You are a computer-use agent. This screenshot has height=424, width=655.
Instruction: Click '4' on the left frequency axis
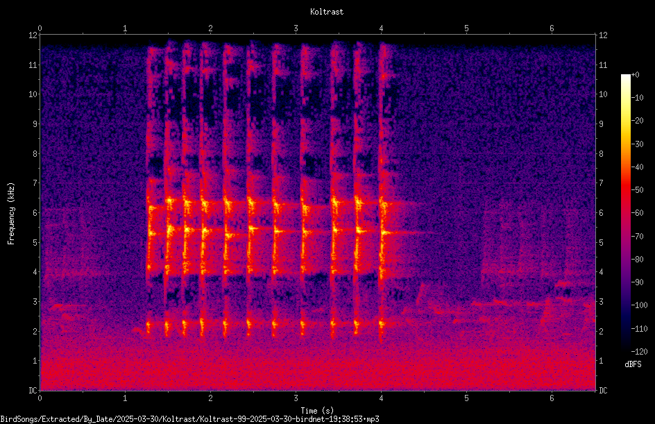click(x=35, y=272)
